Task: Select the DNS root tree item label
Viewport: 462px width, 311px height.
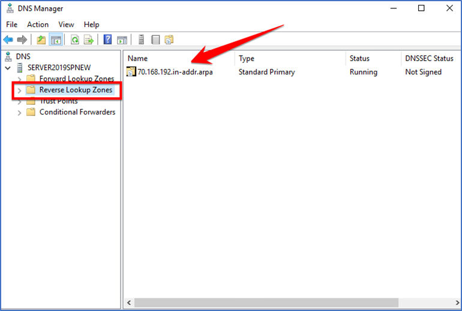Action: coord(23,56)
